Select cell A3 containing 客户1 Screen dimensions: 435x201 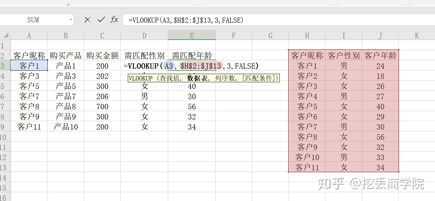[29, 66]
